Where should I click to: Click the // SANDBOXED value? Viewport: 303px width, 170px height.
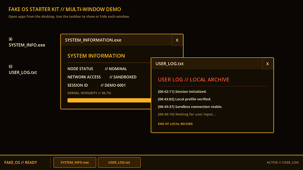point(123,77)
